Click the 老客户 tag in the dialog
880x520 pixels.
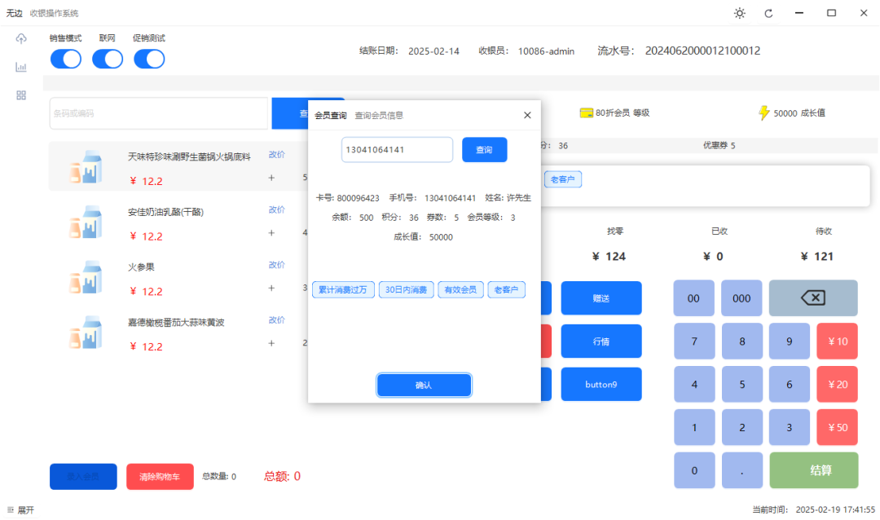click(506, 290)
